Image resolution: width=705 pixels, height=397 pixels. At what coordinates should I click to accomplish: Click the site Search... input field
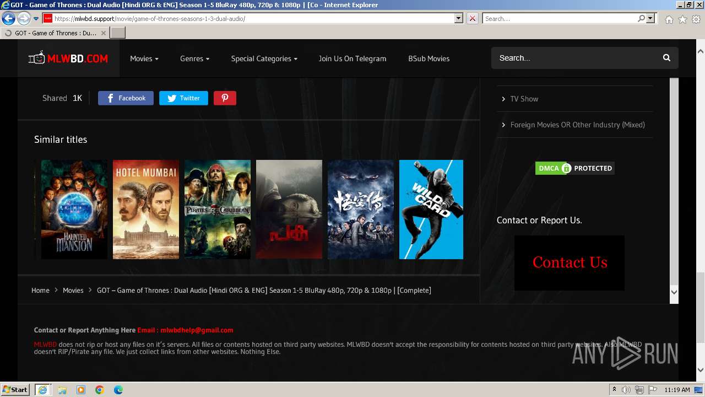576,58
